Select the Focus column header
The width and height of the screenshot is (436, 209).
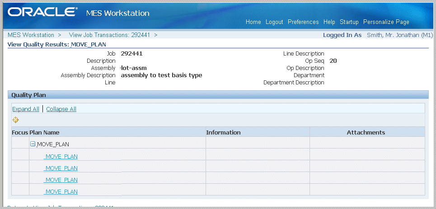click(20, 133)
